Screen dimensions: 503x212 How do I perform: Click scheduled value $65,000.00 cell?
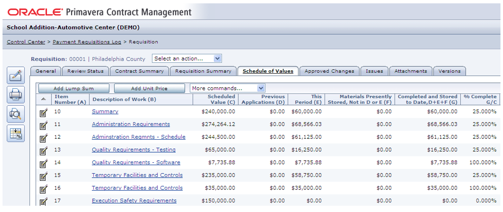click(220, 150)
